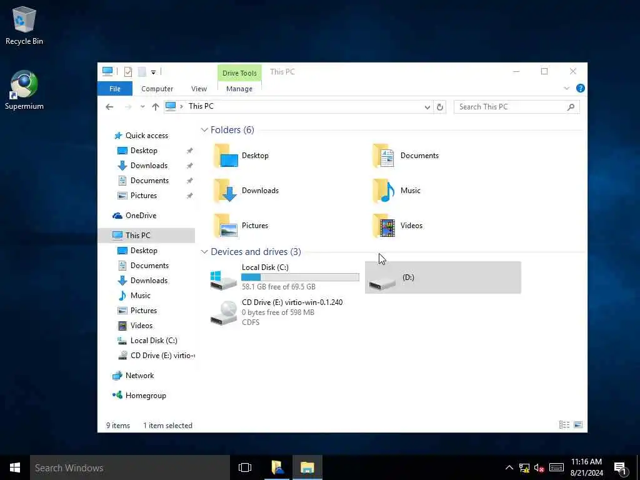Open the Manage ribbon tab
The width and height of the screenshot is (640, 480).
click(x=239, y=89)
